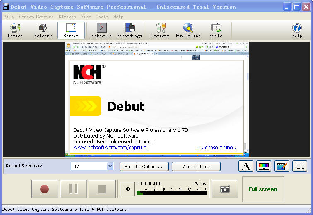Take a snapshot with the camera button
313x215 pixels.
point(225,189)
